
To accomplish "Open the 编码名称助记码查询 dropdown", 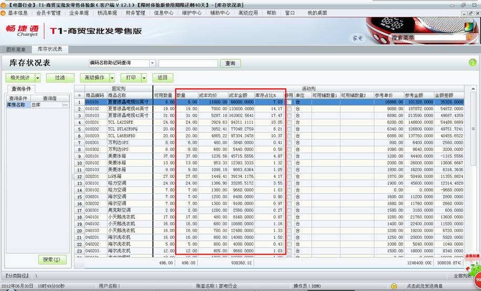I will 152,63.
